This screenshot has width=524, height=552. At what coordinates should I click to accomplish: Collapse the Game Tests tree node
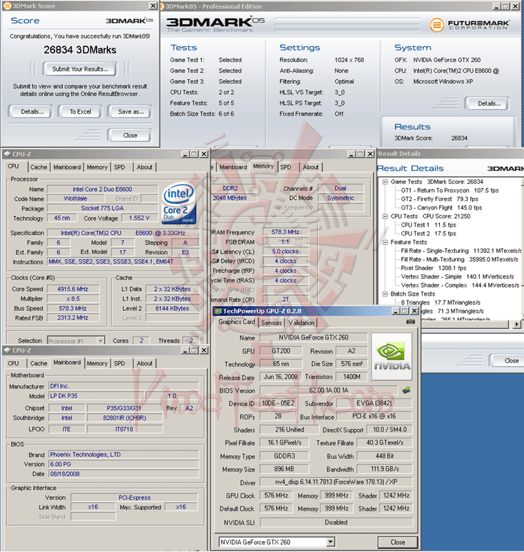[x=385, y=182]
